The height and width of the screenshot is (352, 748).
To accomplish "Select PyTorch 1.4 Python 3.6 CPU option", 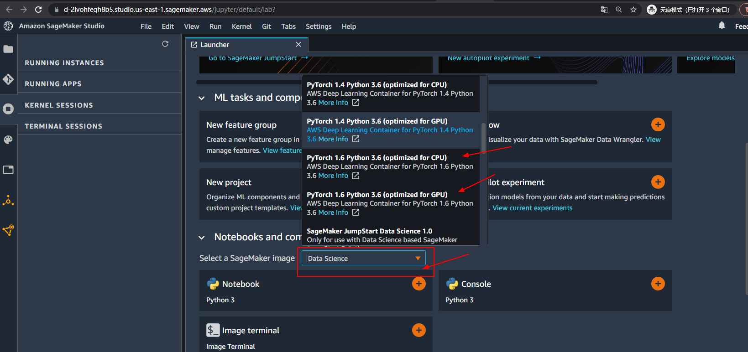I will [x=391, y=93].
